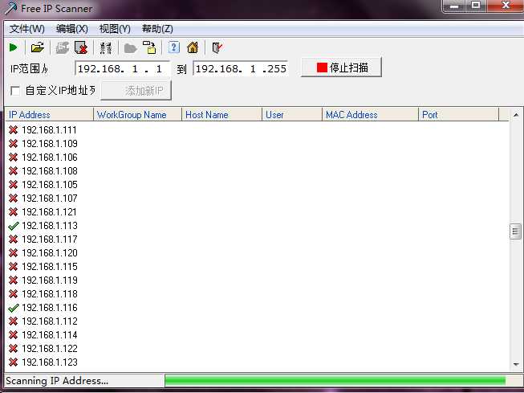Click the red cross beside 192.168.1.123
Image resolution: width=524 pixels, height=393 pixels.
coord(14,362)
